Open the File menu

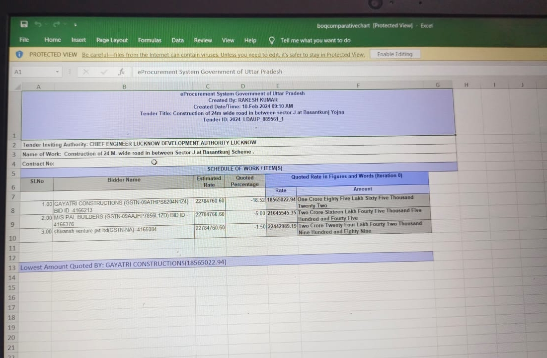[x=24, y=40]
